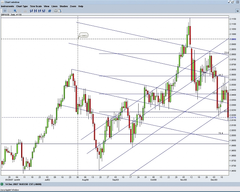The width and height of the screenshot is (240, 192).
Task: Restore the chart window with the restore button
Action: click(229, 2)
